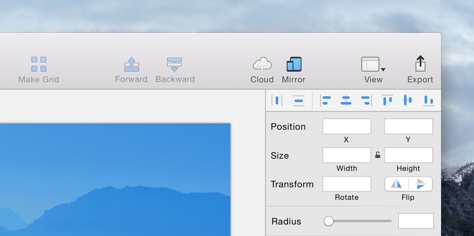The image size is (474, 236).
Task: Click the Export toolbar icon
Action: (420, 64)
